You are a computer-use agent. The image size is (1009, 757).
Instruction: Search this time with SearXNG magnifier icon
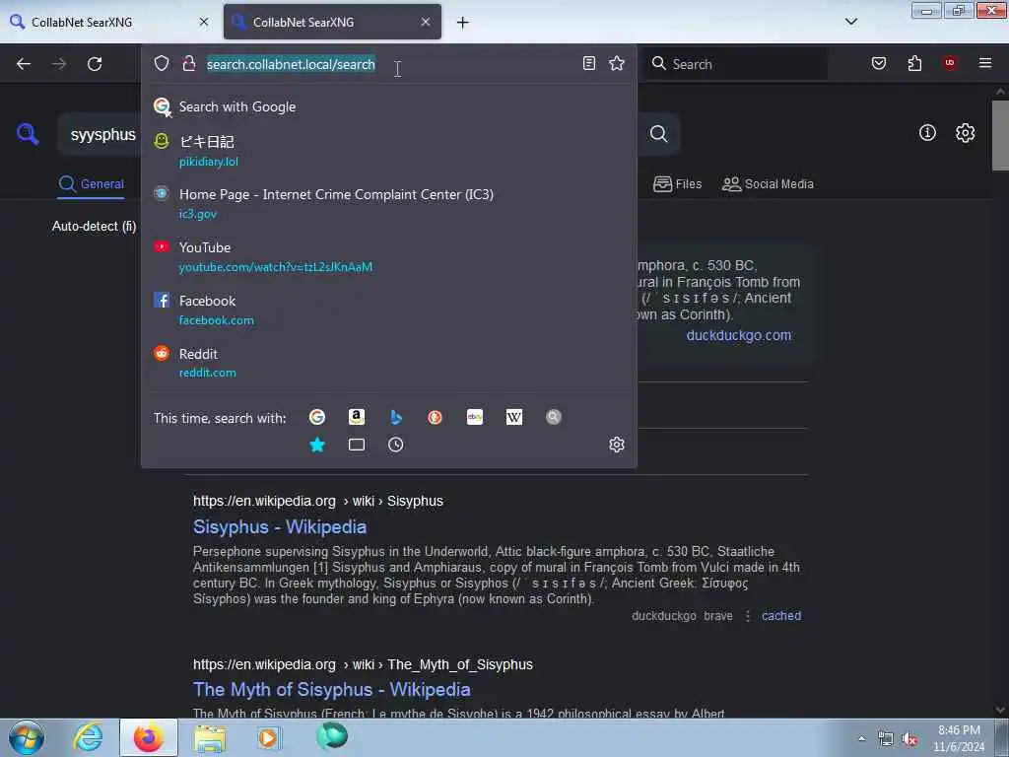coord(554,417)
